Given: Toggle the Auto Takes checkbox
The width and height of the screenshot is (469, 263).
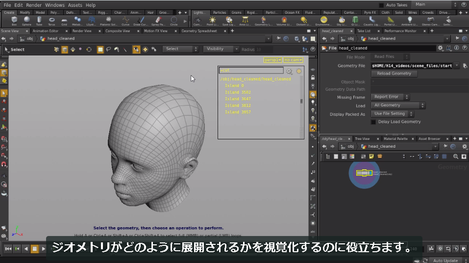Looking at the screenshot, I should coord(381,5).
